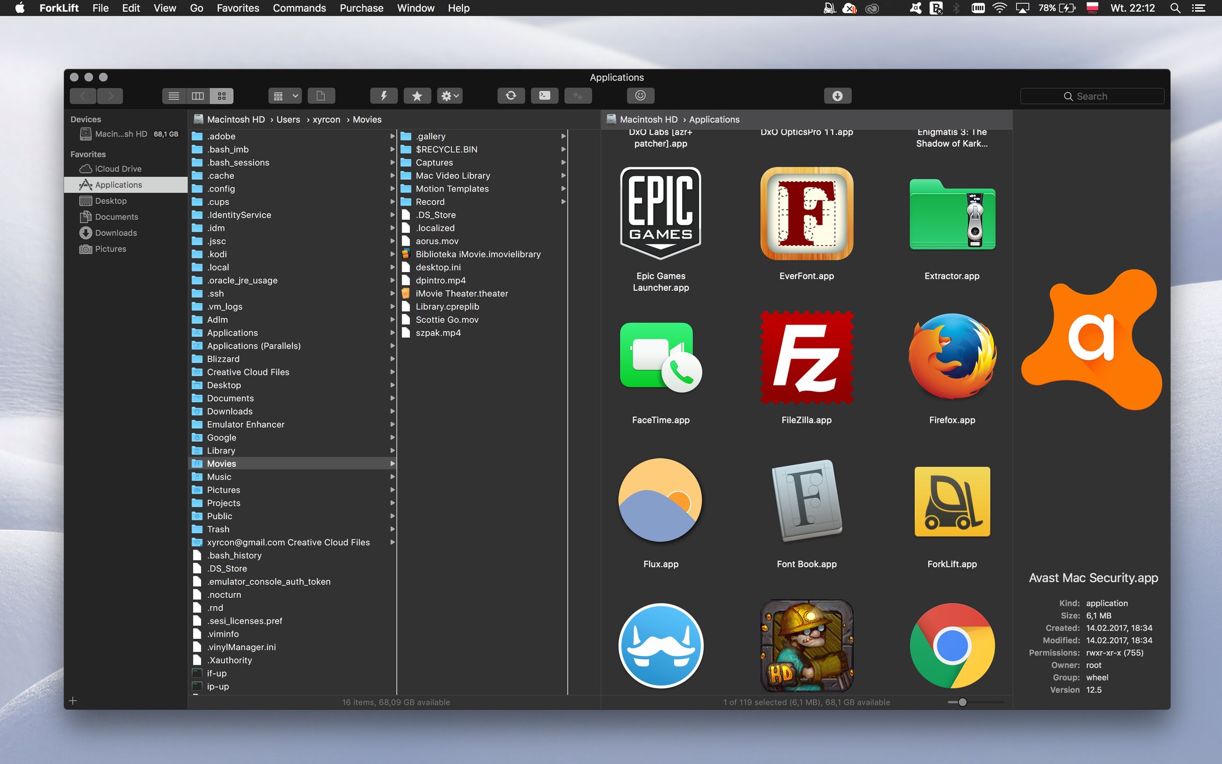The height and width of the screenshot is (764, 1222).
Task: Select Downloads in the Favorites sidebar
Action: click(x=116, y=233)
